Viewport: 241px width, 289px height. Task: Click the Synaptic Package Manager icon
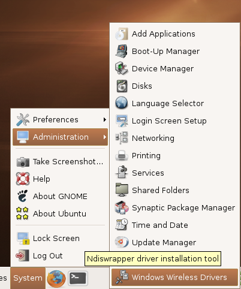(122, 207)
